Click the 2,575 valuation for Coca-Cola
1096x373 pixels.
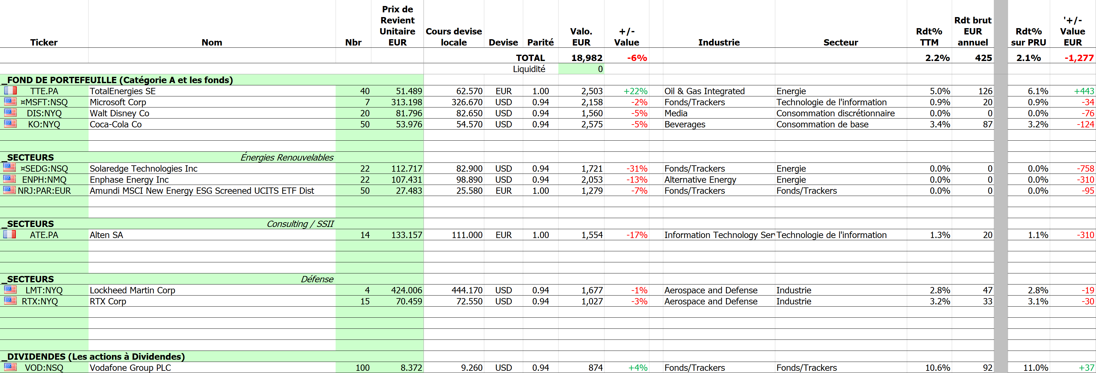point(581,124)
